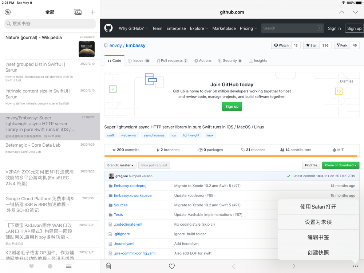
Task: Choose 编辑书签 from popup menu
Action: click(318, 237)
